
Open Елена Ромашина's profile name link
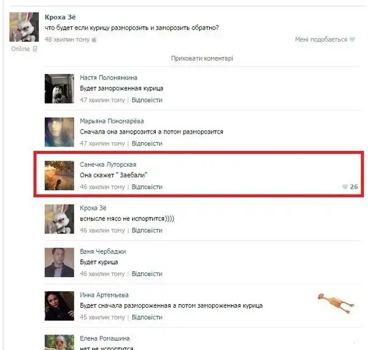[105, 338]
